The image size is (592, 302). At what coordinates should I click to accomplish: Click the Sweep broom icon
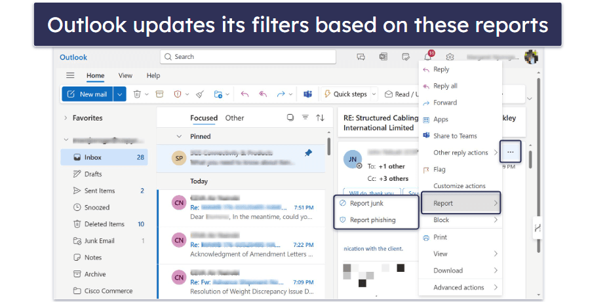(200, 94)
